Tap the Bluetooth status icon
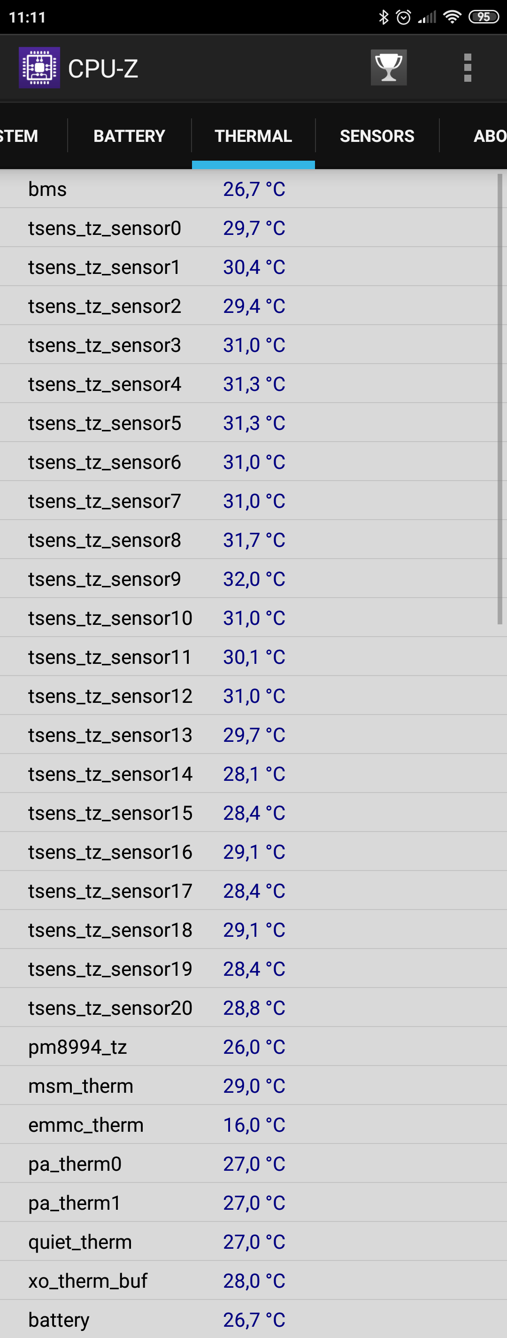The width and height of the screenshot is (507, 1338). tap(384, 17)
